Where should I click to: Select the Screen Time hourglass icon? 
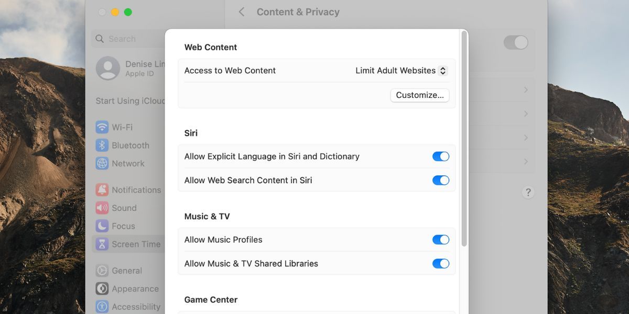102,244
